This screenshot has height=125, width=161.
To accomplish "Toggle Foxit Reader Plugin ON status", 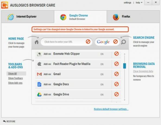I will tap(102, 64).
